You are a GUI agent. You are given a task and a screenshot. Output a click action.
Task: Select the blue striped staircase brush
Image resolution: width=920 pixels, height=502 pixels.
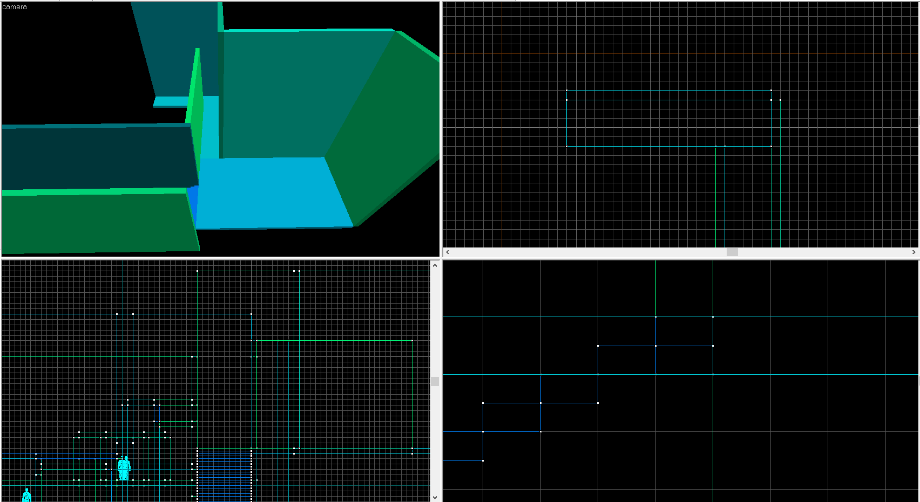click(225, 475)
